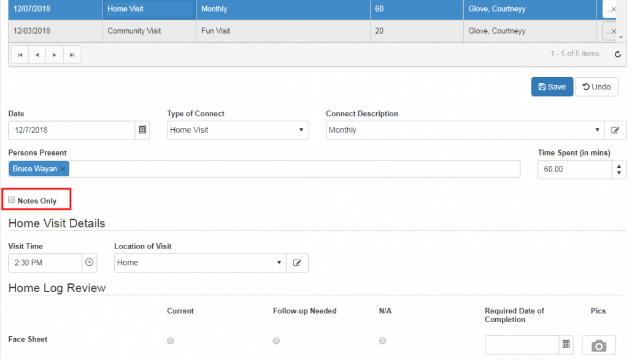Open the Type of Connect dropdown
The width and height of the screenshot is (632, 360).
(x=237, y=130)
